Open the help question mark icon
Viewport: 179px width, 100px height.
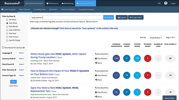click(x=166, y=3)
